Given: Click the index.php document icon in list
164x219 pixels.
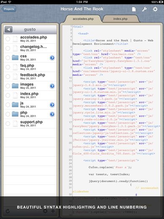Looking at the screenshot, I should point(15,95).
